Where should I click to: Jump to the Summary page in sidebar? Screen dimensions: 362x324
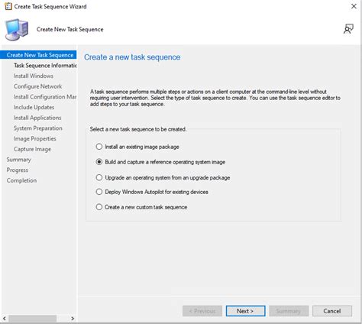(x=18, y=160)
